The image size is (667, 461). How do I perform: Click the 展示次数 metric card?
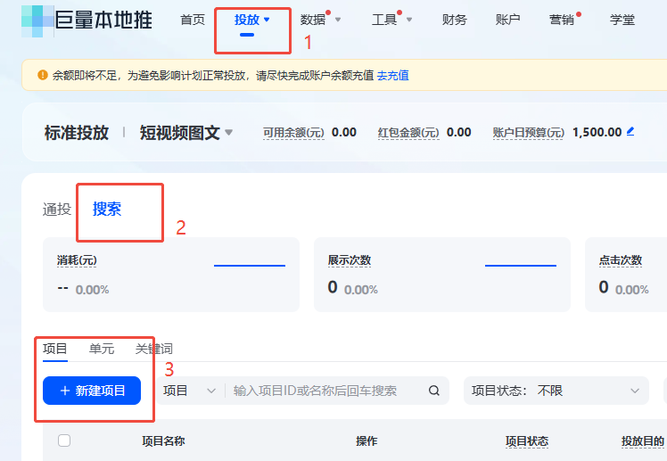pyautogui.click(x=442, y=275)
